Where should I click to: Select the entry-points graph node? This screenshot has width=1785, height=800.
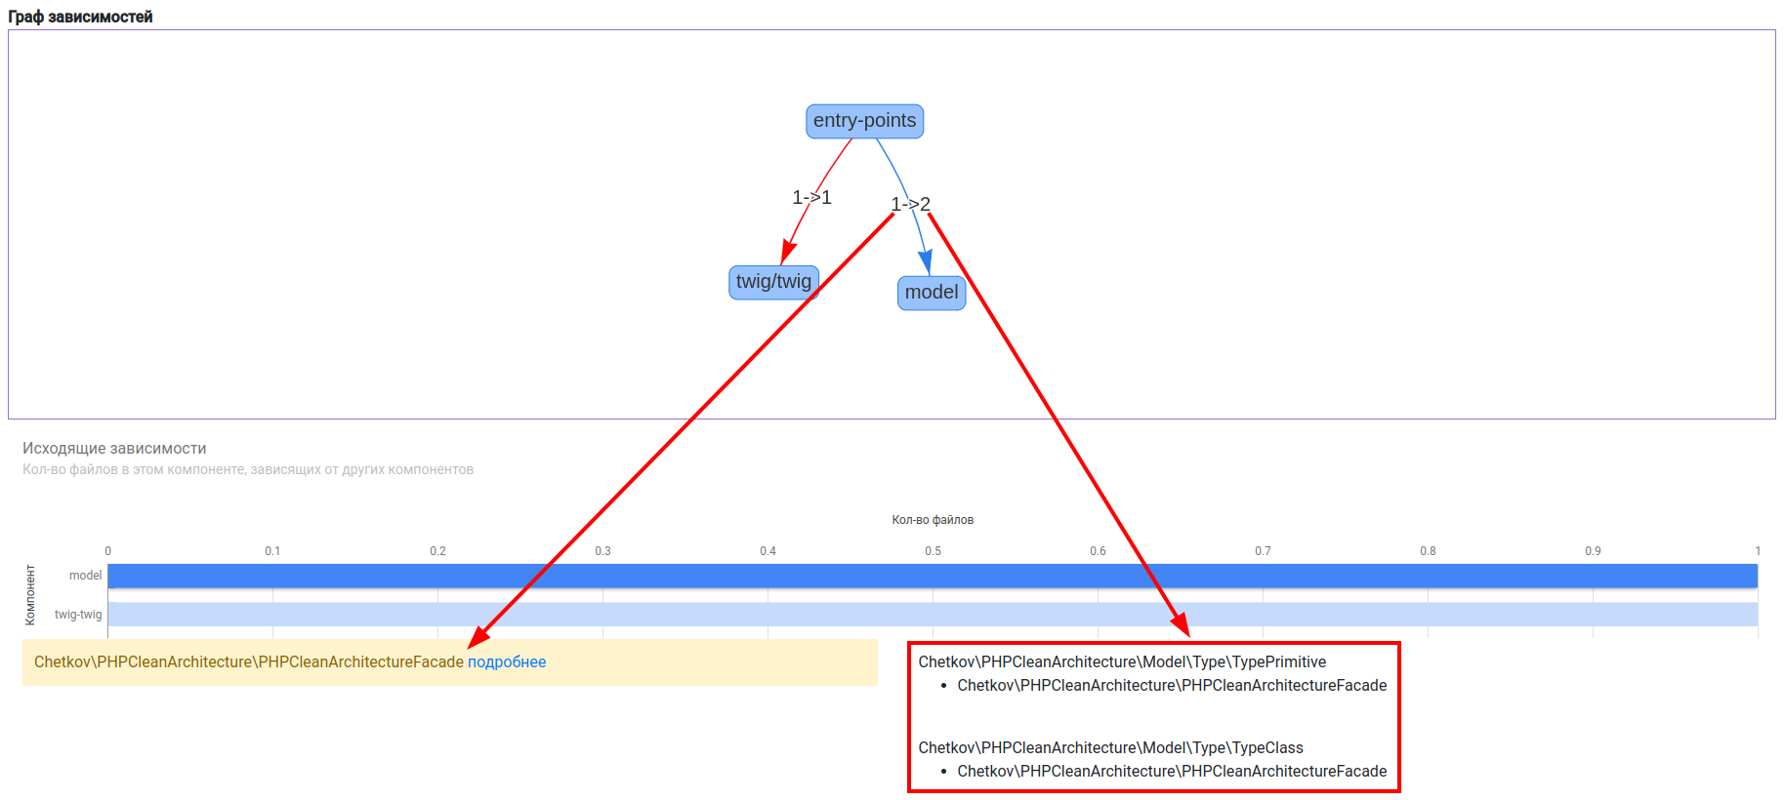[864, 121]
